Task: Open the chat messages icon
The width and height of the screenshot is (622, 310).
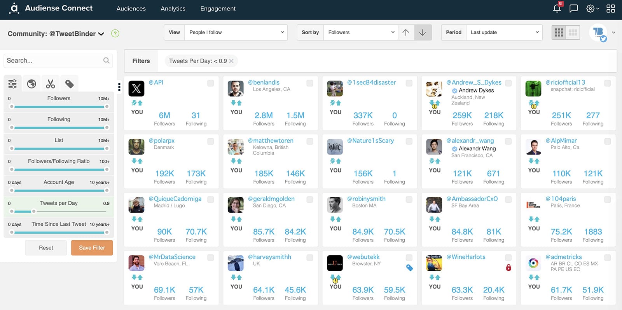Action: click(573, 9)
